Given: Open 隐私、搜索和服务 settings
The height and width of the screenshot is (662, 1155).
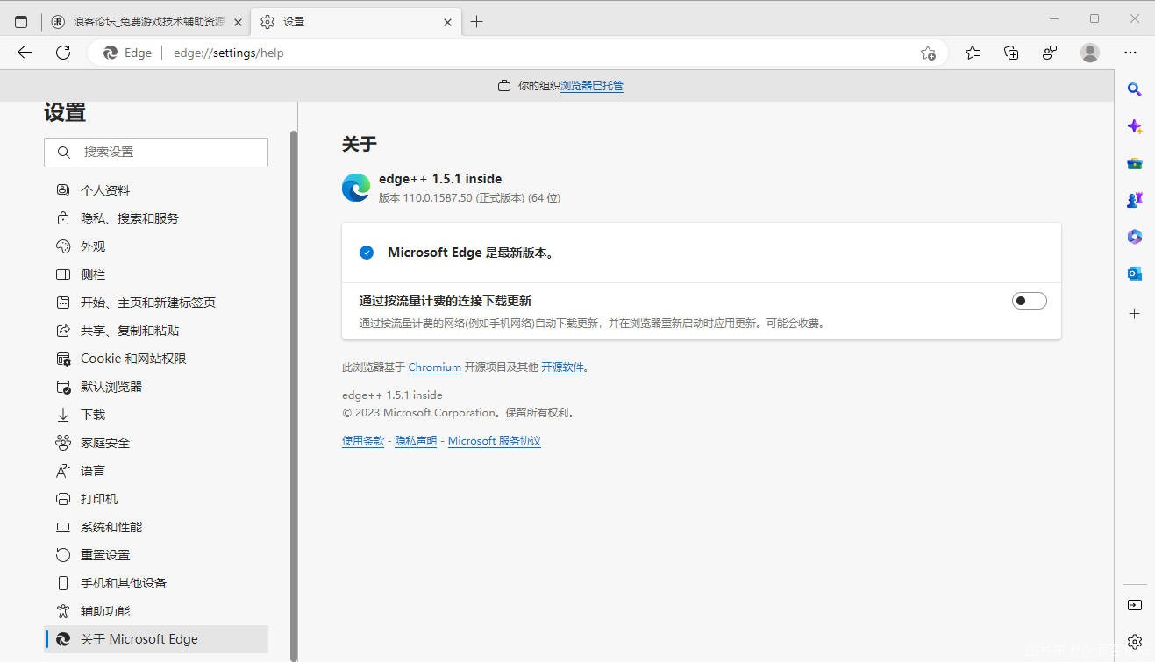Looking at the screenshot, I should [156, 218].
